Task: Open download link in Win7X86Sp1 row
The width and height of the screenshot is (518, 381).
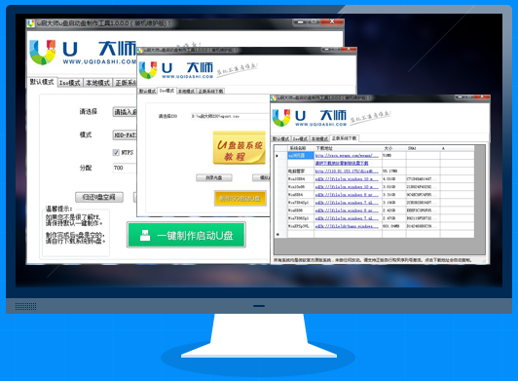Action: click(347, 218)
